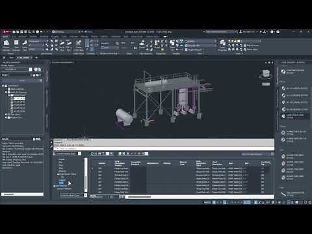This screenshot has height=234, width=312.
Task: Click the magnifier search icon in title bar
Action: click(x=237, y=32)
